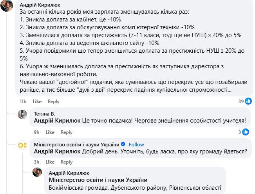
Task: Click the like reaction icon showing 39
Action: 248,101
